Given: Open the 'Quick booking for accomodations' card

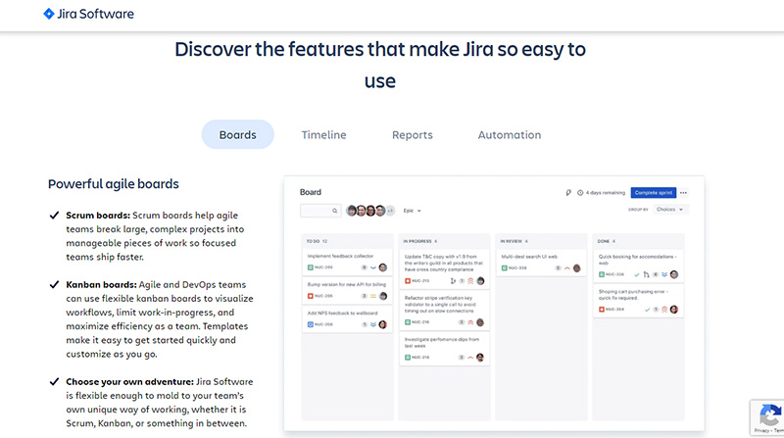Looking at the screenshot, I should click(x=638, y=266).
